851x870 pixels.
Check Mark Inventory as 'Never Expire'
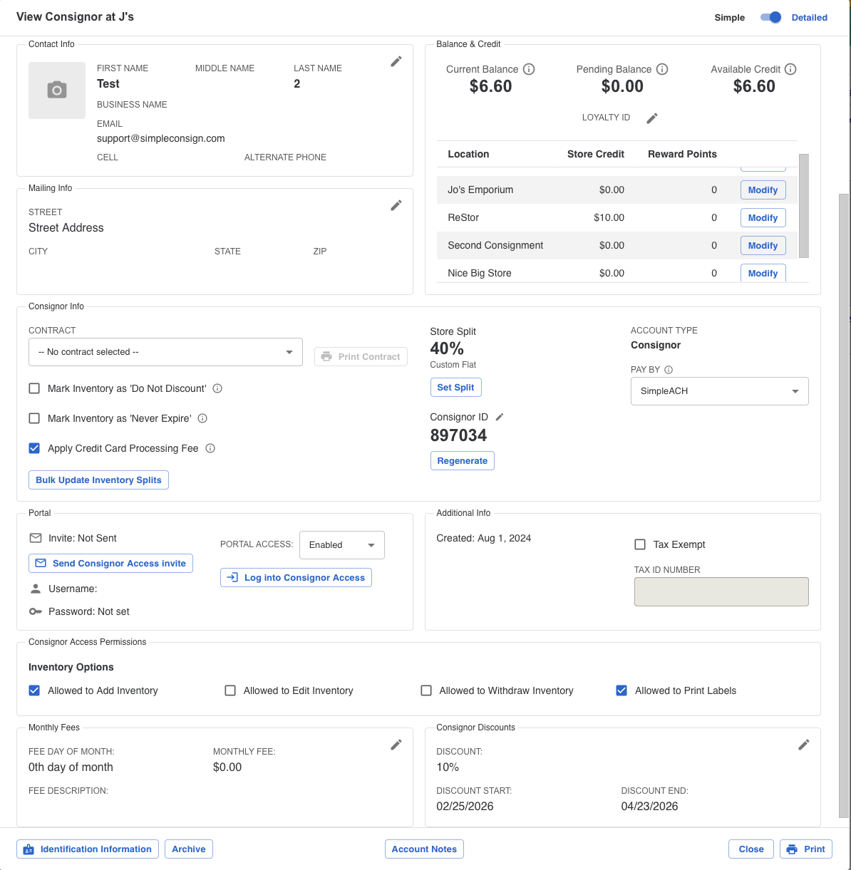34,418
